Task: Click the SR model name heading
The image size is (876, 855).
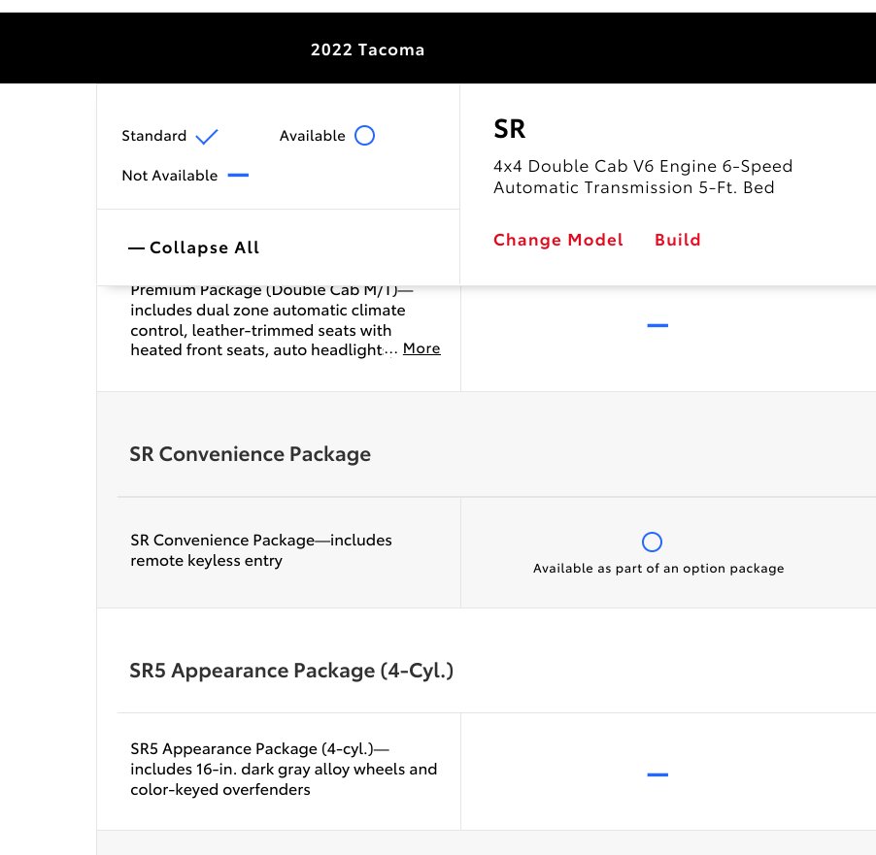Action: pos(510,129)
